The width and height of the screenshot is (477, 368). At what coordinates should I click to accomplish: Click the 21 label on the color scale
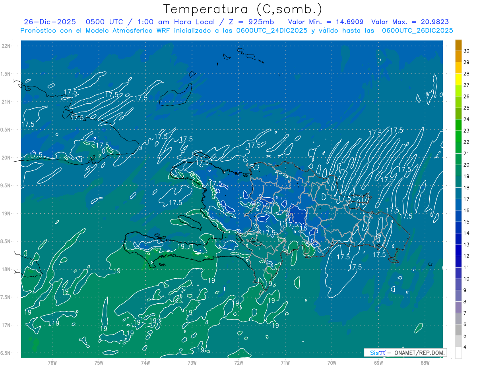467,153
